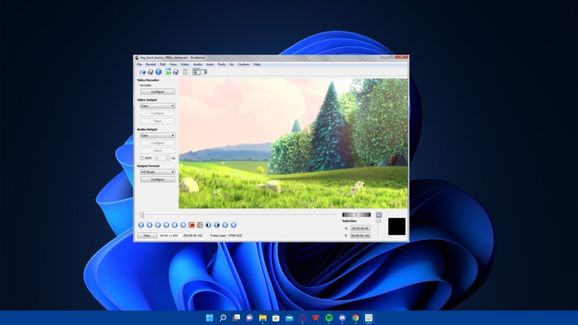
Task: Click the selection A time button
Action: tap(360, 229)
